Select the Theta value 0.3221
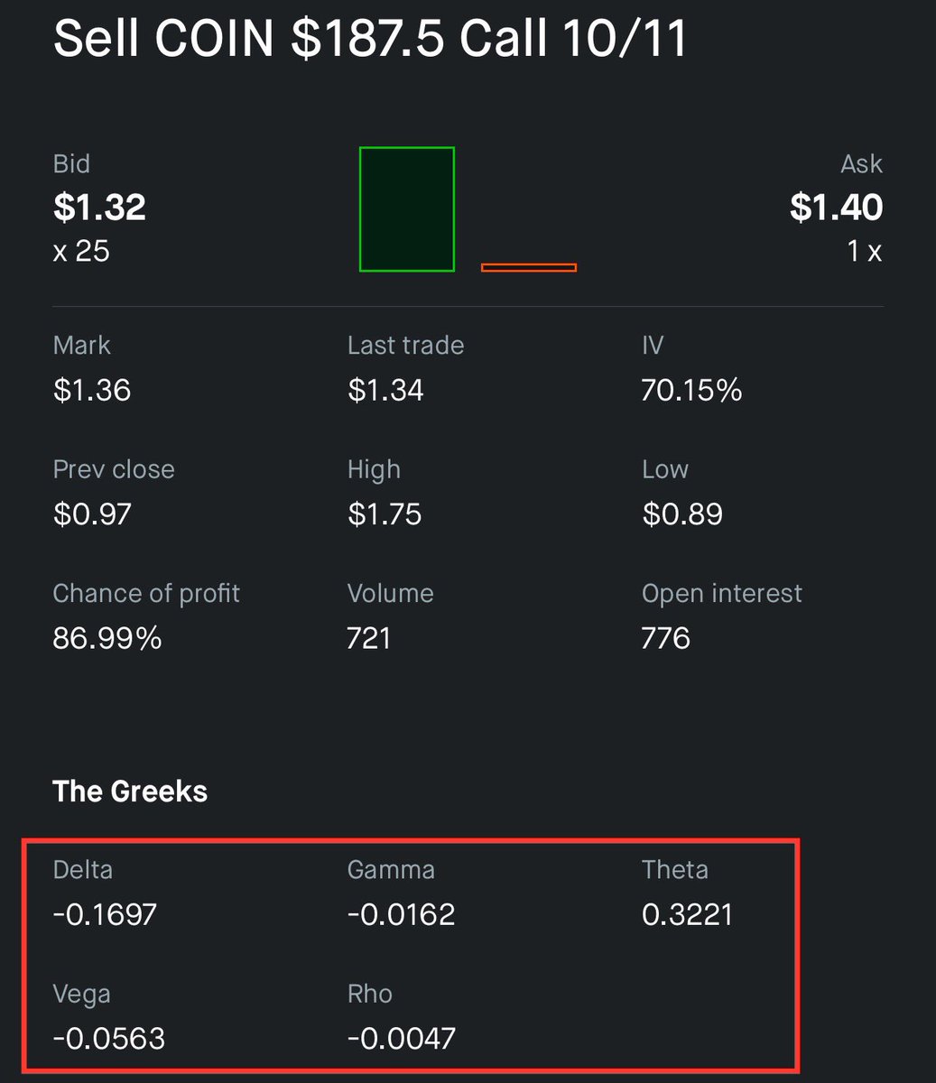This screenshot has width=936, height=1083. pos(687,914)
